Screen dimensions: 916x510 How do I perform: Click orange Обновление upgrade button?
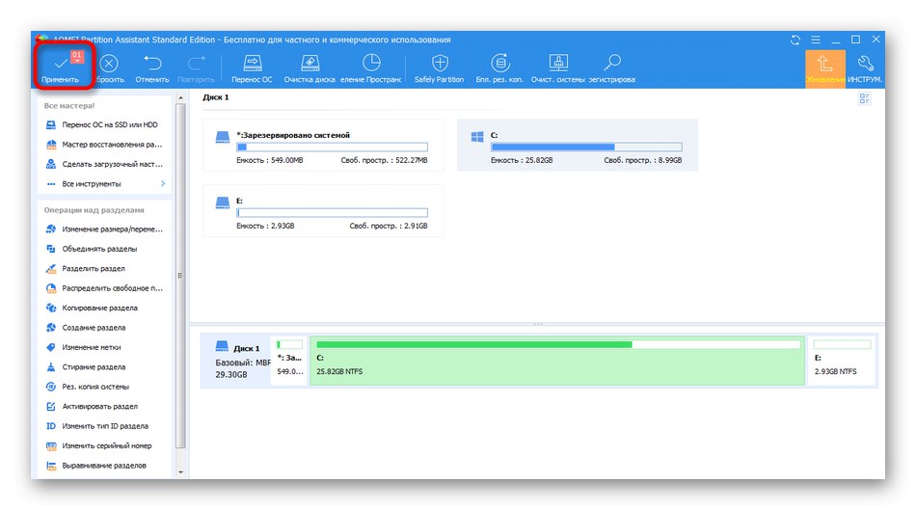pyautogui.click(x=824, y=69)
